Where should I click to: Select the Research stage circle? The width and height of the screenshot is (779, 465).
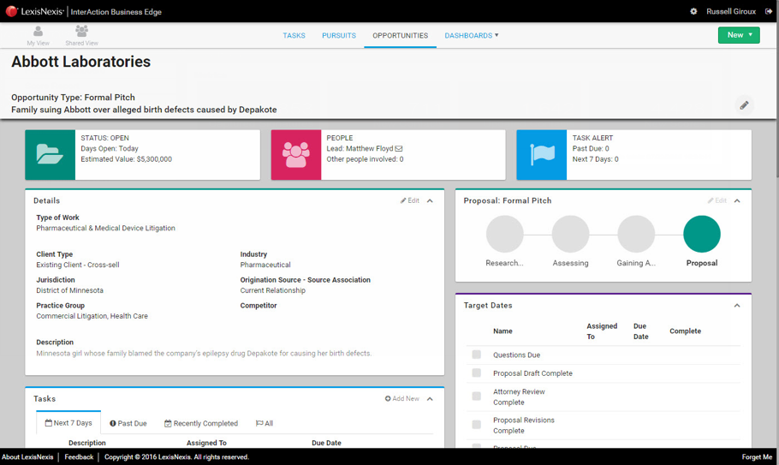(x=505, y=234)
